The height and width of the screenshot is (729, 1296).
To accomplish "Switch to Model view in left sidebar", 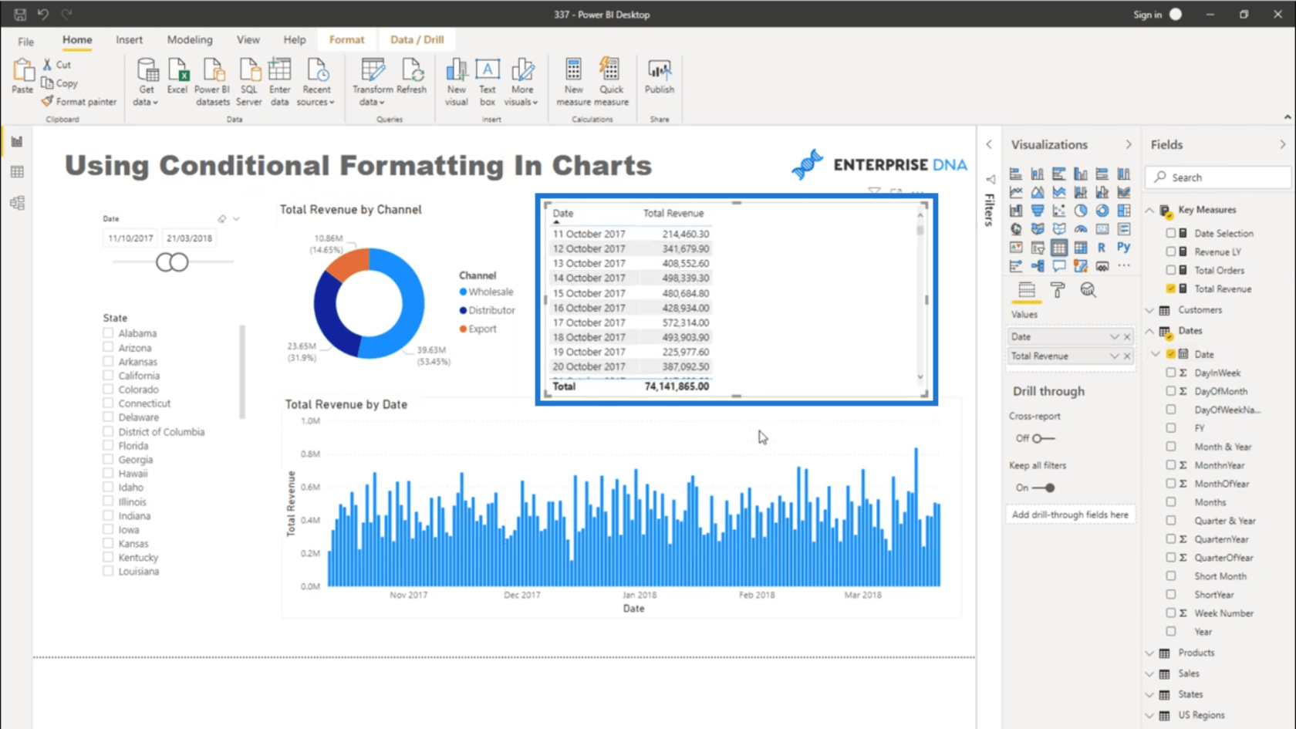I will pos(17,203).
